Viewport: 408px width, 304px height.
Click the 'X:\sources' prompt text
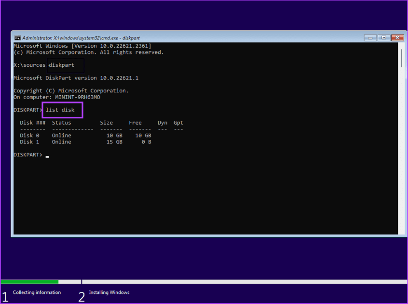[29, 65]
